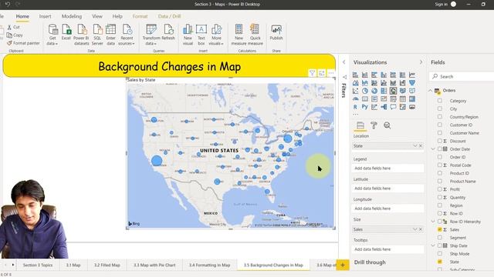Image resolution: width=494 pixels, height=277 pixels.
Task: Click the Excel data source icon
Action: coord(66,32)
